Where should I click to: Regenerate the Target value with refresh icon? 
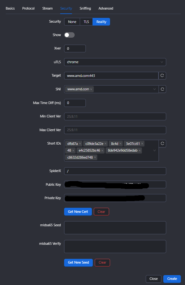[162, 75]
